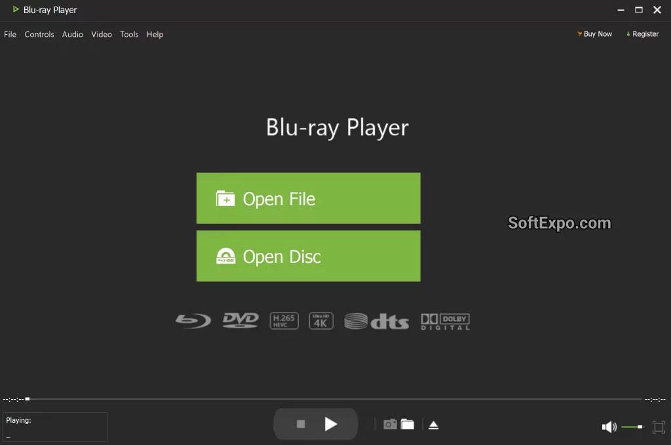Viewport: 671px width, 445px height.
Task: Open the Audio menu
Action: (x=72, y=34)
